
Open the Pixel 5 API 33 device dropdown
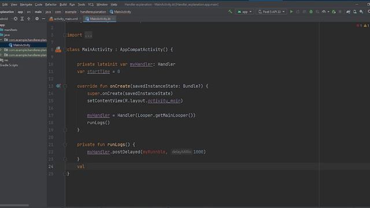[271, 12]
